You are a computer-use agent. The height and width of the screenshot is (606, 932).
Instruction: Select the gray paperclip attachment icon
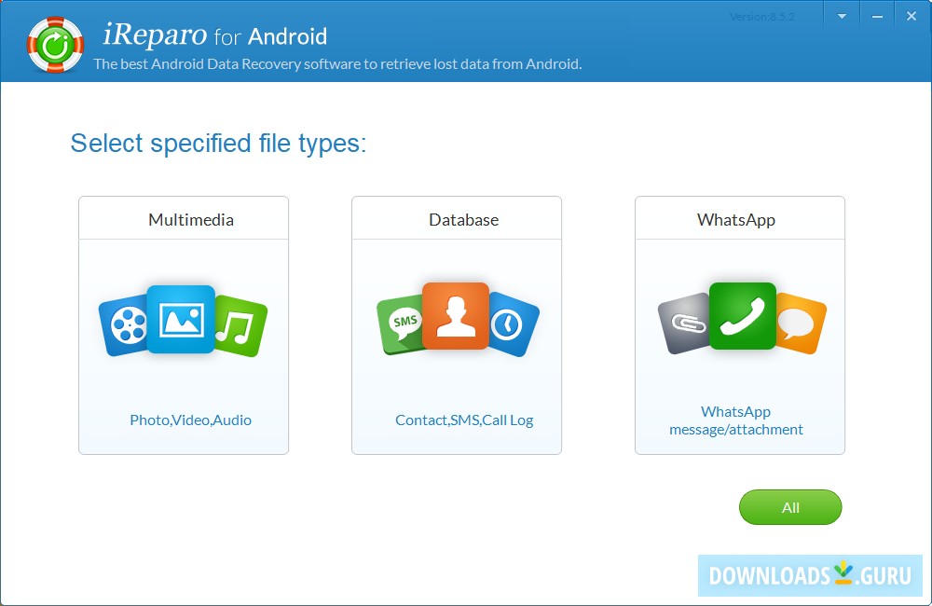(x=684, y=324)
